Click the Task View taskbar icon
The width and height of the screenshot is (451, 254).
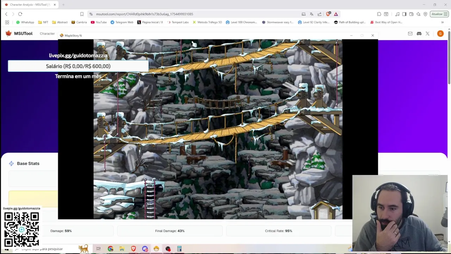98,249
